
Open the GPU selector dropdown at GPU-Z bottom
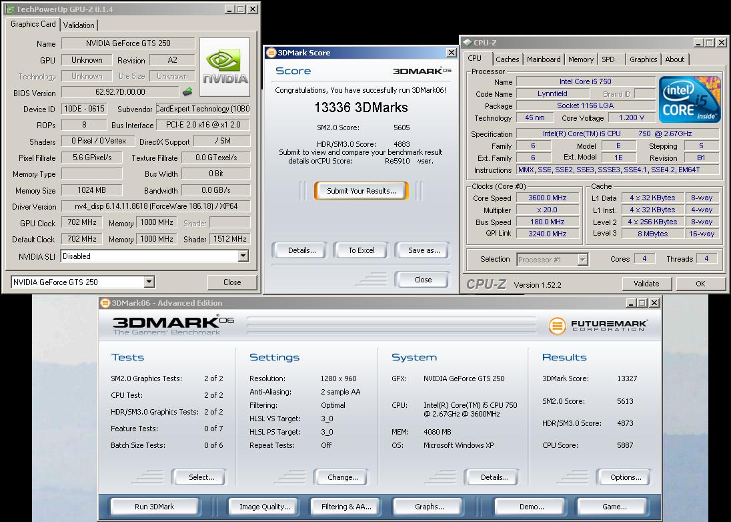click(149, 282)
